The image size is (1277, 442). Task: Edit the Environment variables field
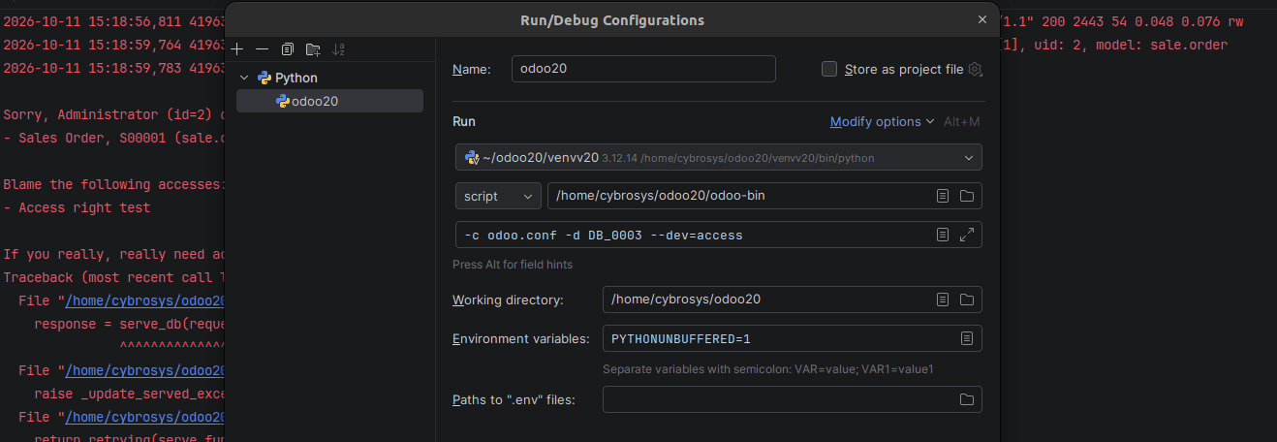point(792,338)
